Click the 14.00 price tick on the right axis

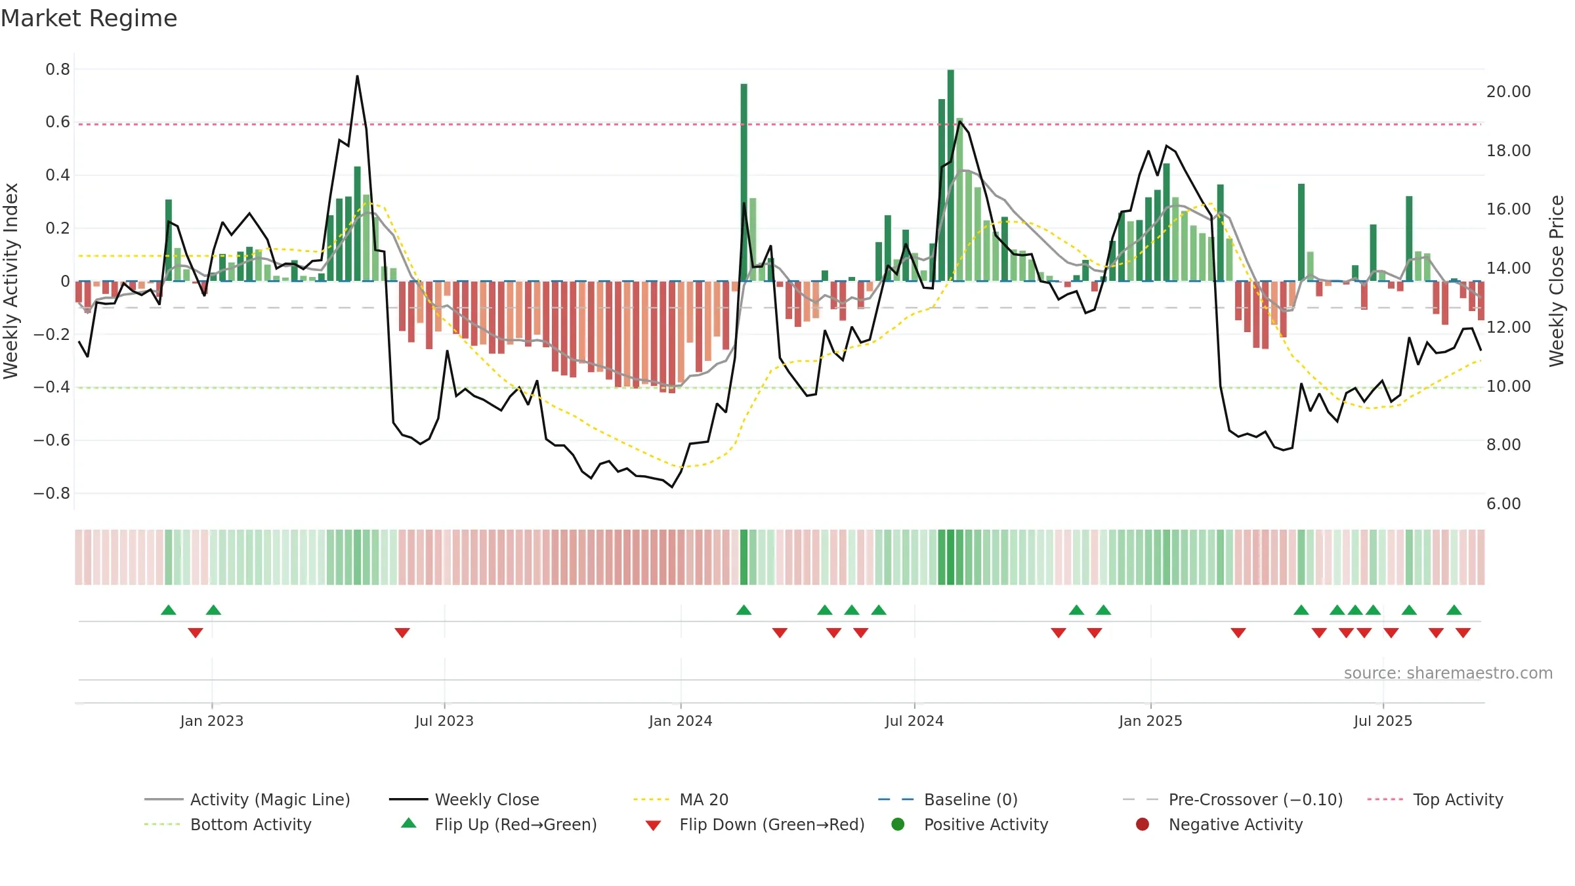1509,268
